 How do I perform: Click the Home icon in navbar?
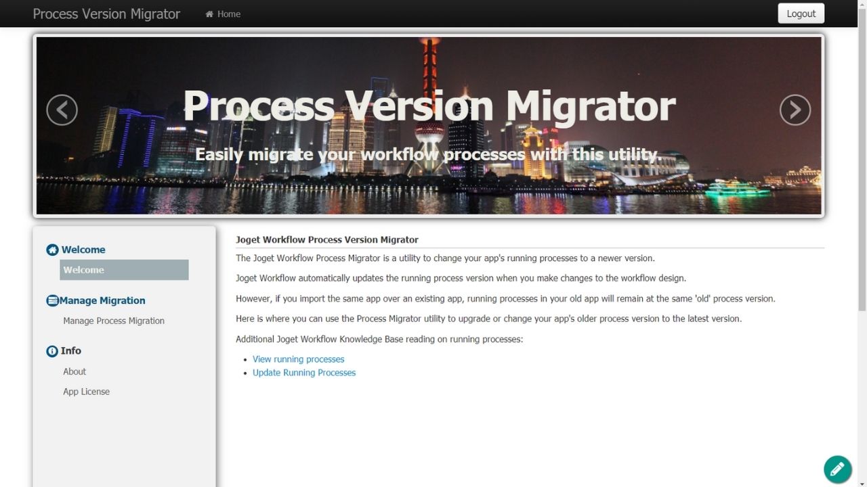pyautogui.click(x=209, y=14)
